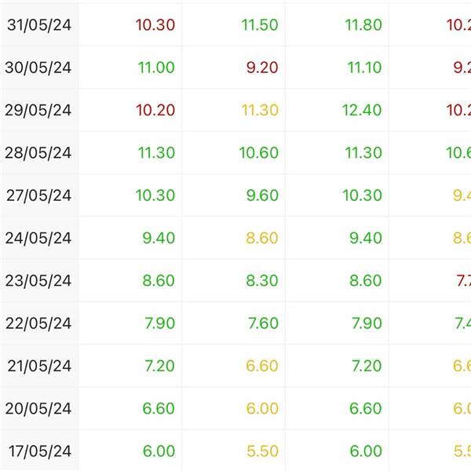Select the 28/05/24 date row header
The image size is (471, 471).
[39, 153]
